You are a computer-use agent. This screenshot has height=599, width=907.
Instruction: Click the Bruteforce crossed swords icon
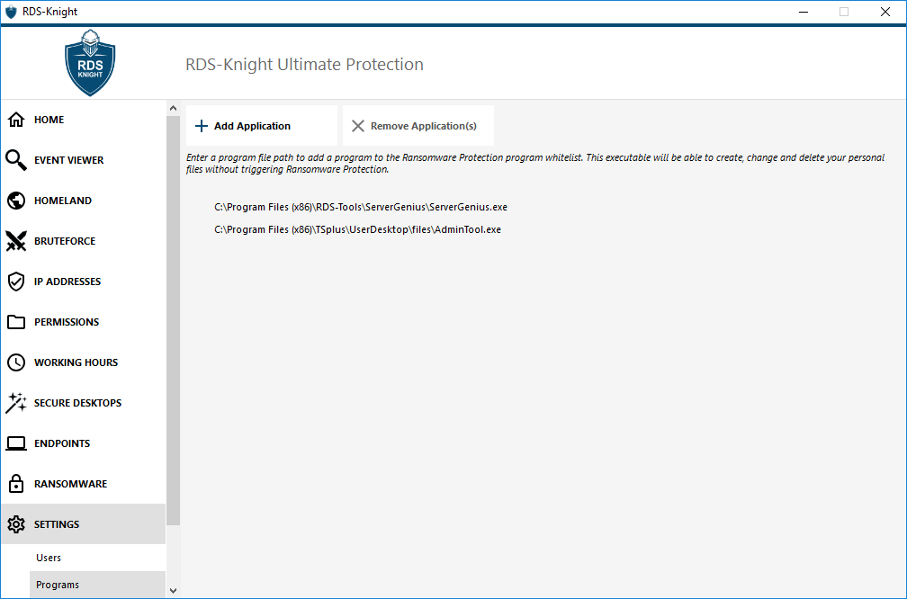(x=16, y=241)
